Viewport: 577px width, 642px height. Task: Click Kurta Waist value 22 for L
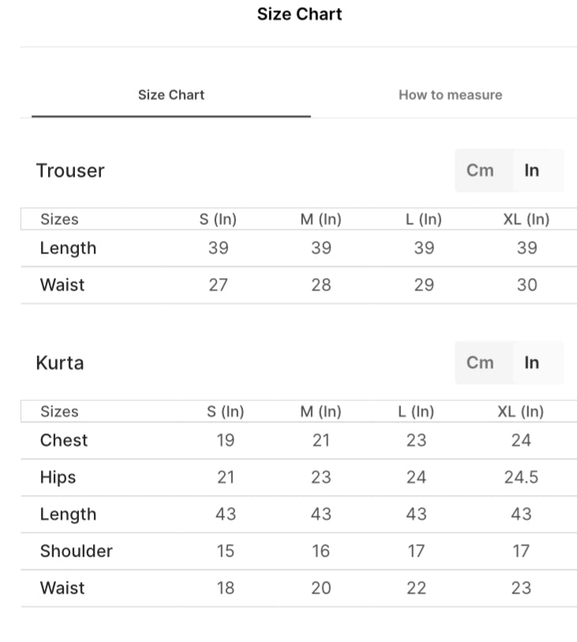[x=417, y=588]
